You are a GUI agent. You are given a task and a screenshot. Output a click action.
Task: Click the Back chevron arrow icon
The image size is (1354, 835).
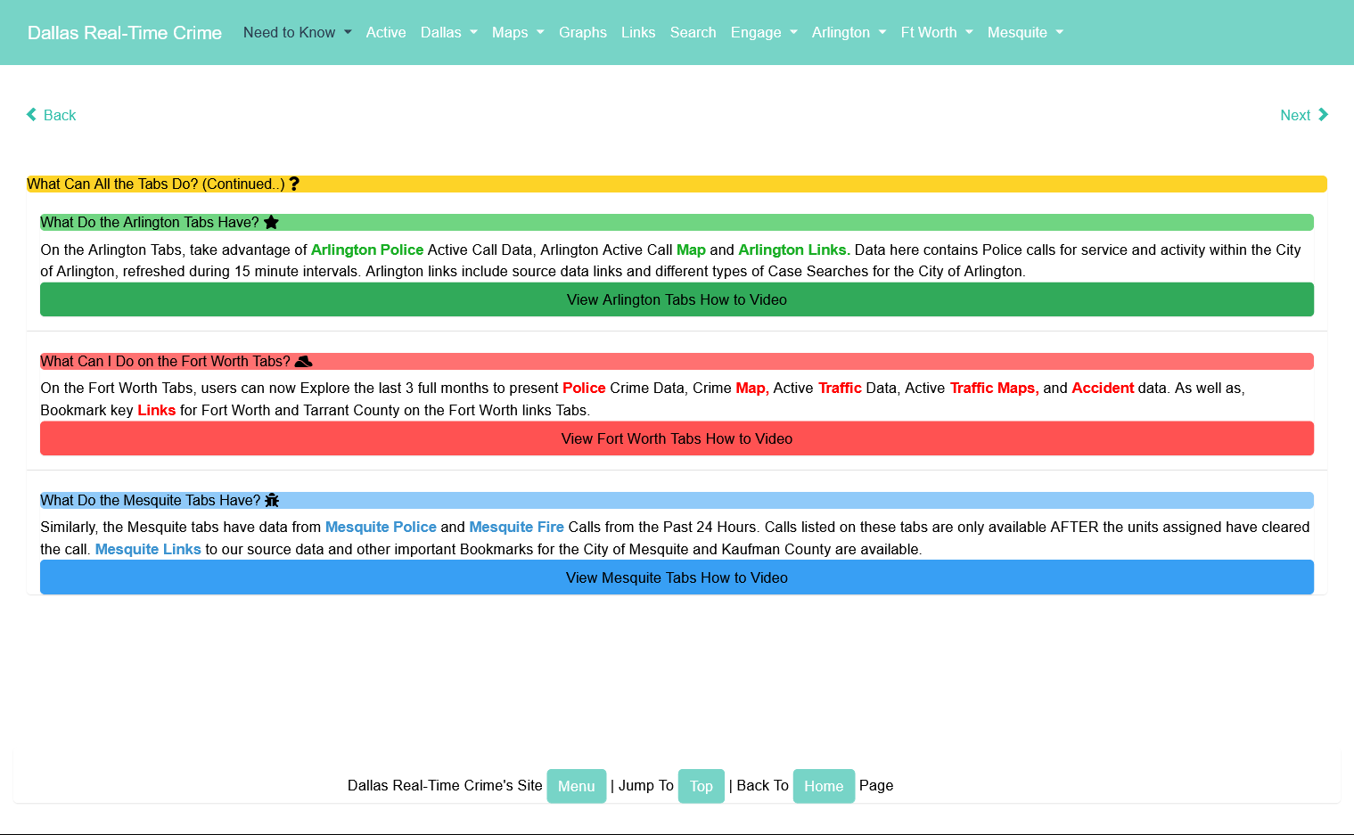[32, 115]
